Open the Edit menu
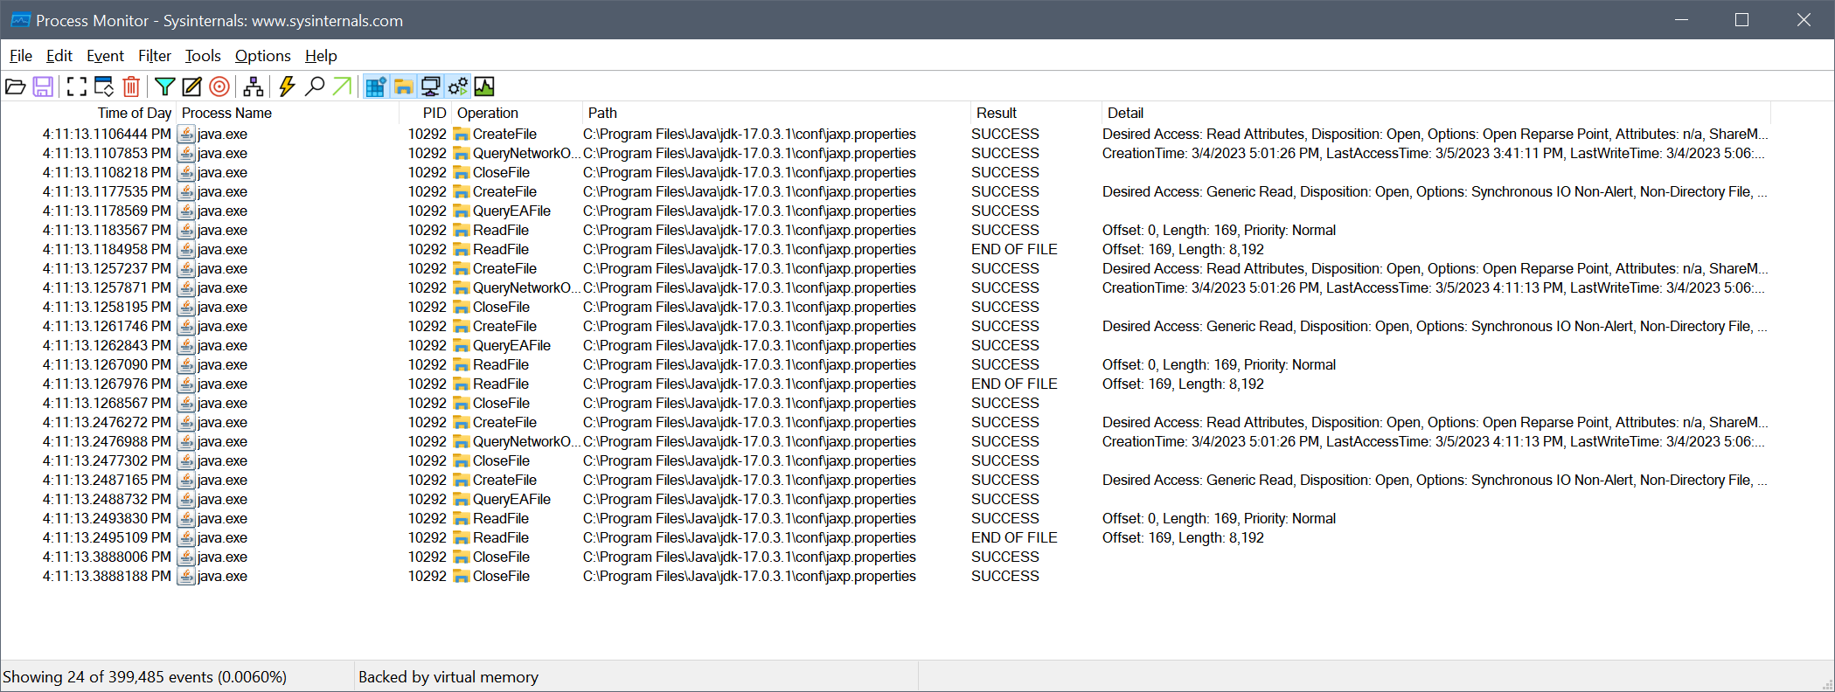This screenshot has height=692, width=1835. (59, 56)
